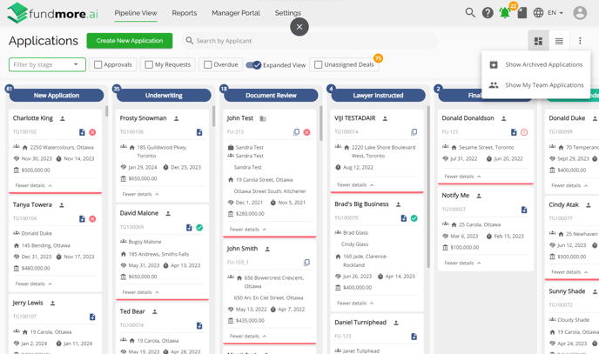Click the globe language icon
599x354 pixels.
click(538, 12)
